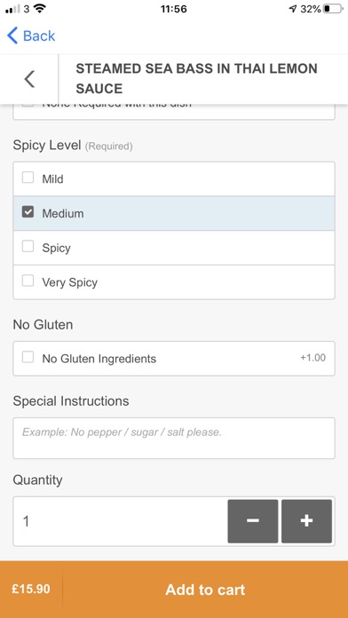348x618 pixels.
Task: Uncheck the Medium spicy level checkbox
Action: click(x=28, y=212)
